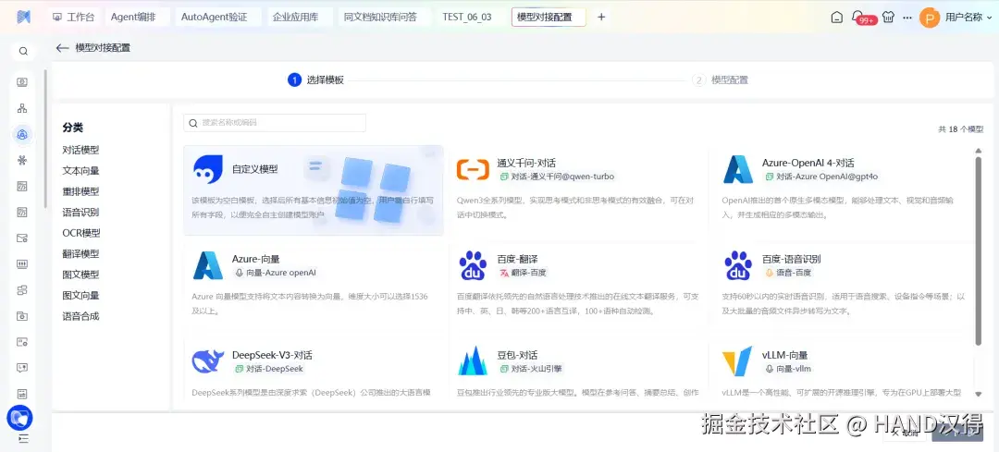Switch to the 工作台 tab
This screenshot has height=452, width=999.
click(73, 18)
